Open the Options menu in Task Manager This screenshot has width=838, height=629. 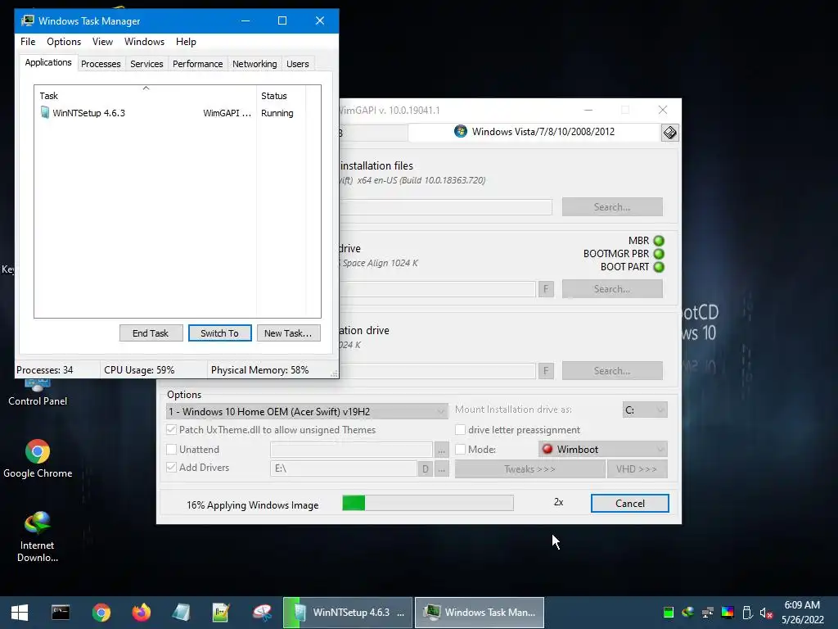[64, 42]
